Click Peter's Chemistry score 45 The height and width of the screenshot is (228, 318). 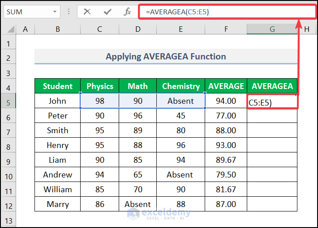click(x=180, y=115)
